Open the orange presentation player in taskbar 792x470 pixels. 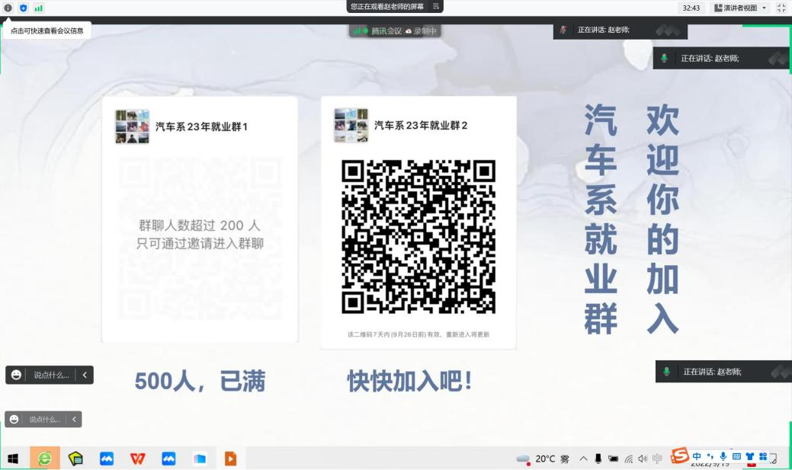point(230,459)
